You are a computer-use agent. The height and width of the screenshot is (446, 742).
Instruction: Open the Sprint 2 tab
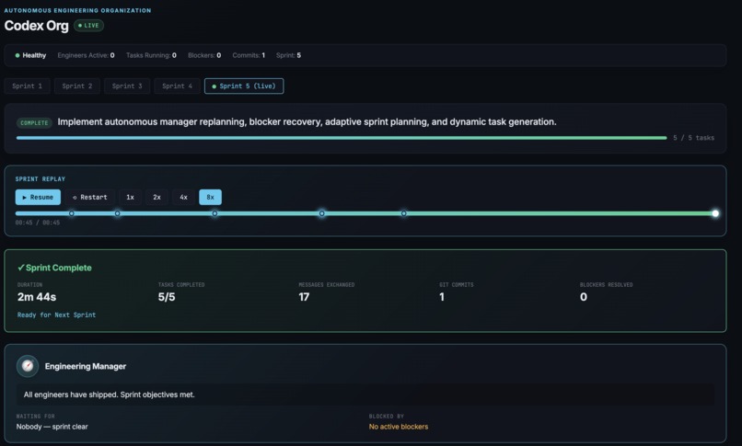click(77, 86)
